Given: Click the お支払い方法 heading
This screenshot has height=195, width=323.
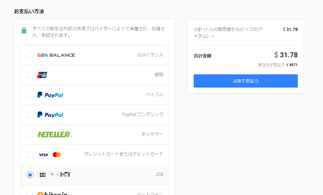Looking at the screenshot, I should 29,11.
